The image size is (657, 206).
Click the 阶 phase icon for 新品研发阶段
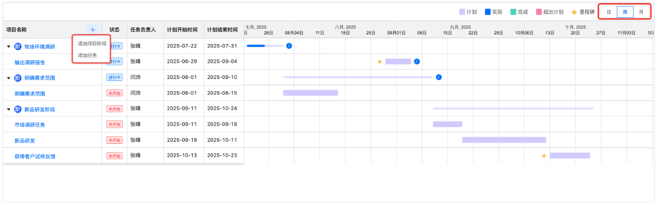tap(18, 109)
